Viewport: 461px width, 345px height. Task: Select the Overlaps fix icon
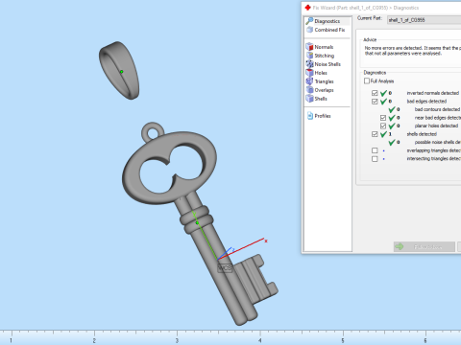309,90
